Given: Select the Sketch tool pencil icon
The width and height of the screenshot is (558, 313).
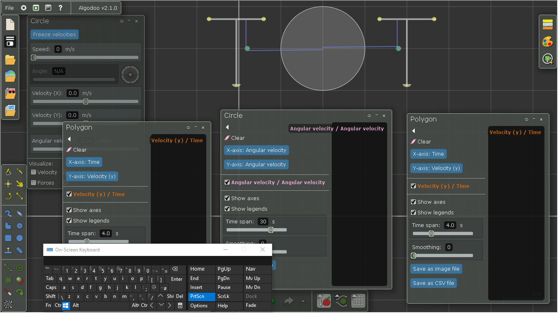Looking at the screenshot, I should pos(8,172).
